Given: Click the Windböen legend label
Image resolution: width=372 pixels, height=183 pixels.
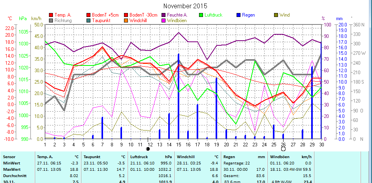Looking at the screenshot, I should (x=177, y=21).
